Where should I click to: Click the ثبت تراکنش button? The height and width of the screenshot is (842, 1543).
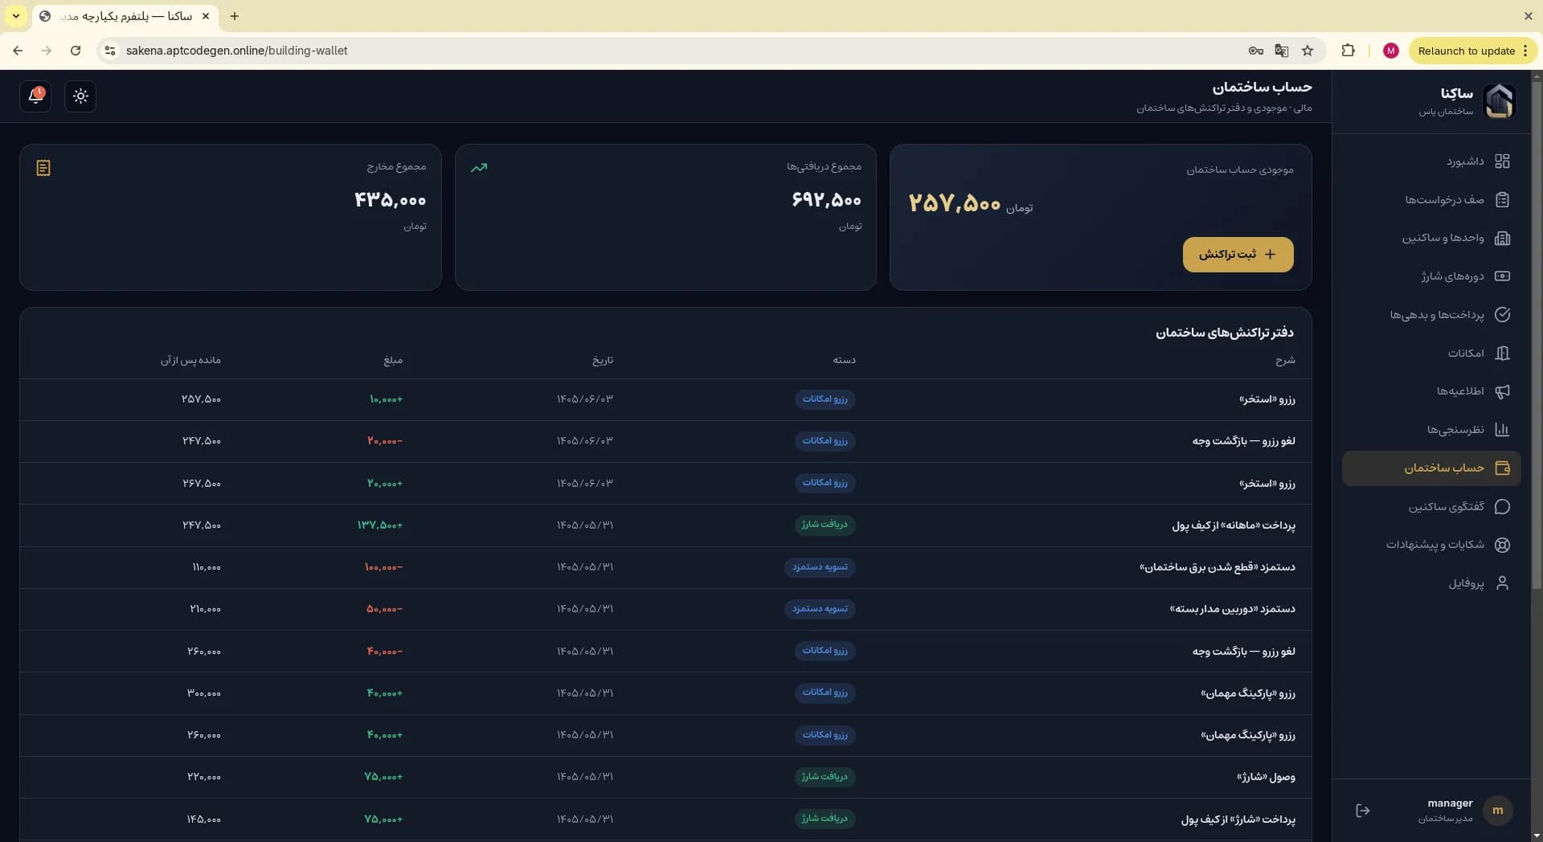coord(1238,254)
